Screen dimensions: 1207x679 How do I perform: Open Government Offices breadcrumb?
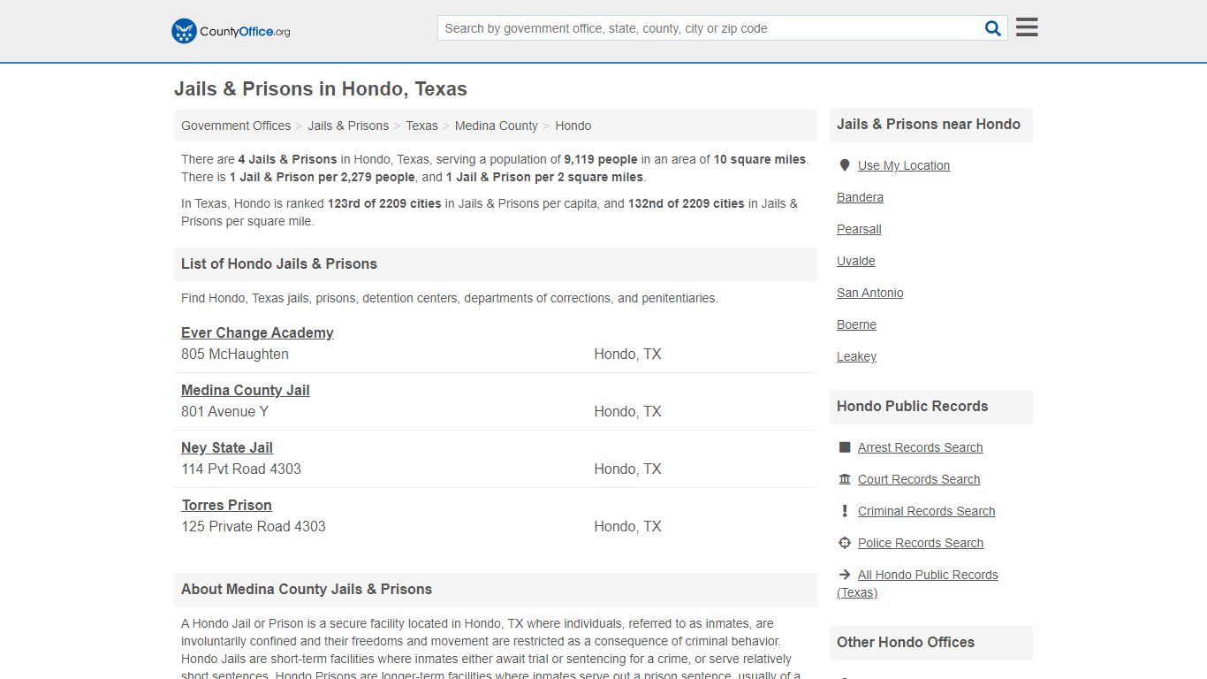coord(236,126)
